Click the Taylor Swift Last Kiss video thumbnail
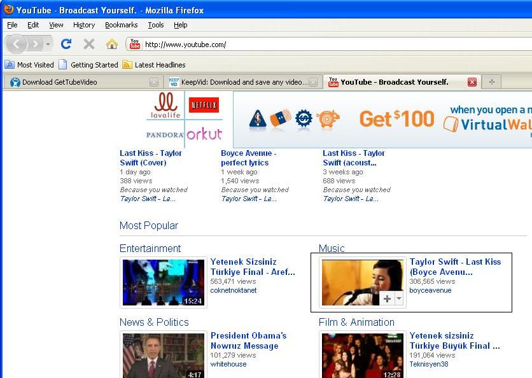Viewport: 532px width, 378px height. tap(363, 283)
